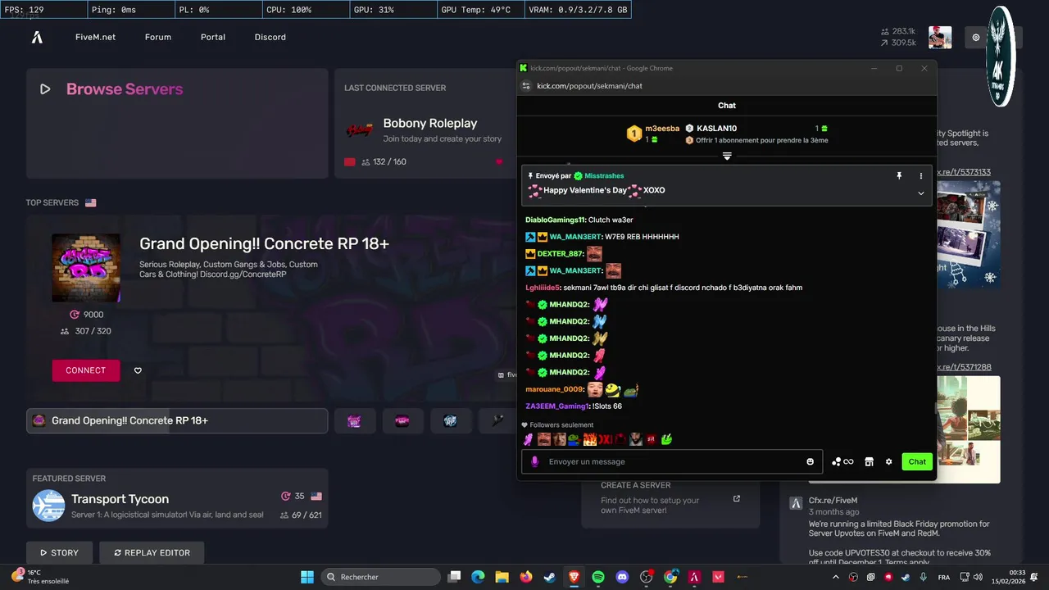Click the Cfx.re/FiveM post author name
This screenshot has width=1049, height=590.
833,501
